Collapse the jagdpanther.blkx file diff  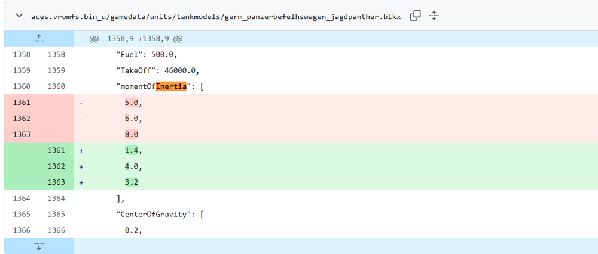(19, 16)
